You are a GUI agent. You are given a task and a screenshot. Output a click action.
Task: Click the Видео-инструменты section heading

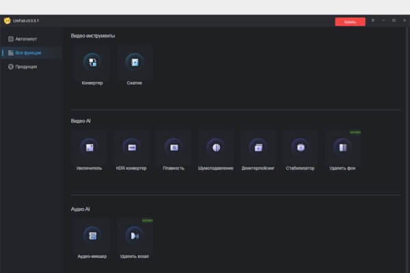point(93,35)
